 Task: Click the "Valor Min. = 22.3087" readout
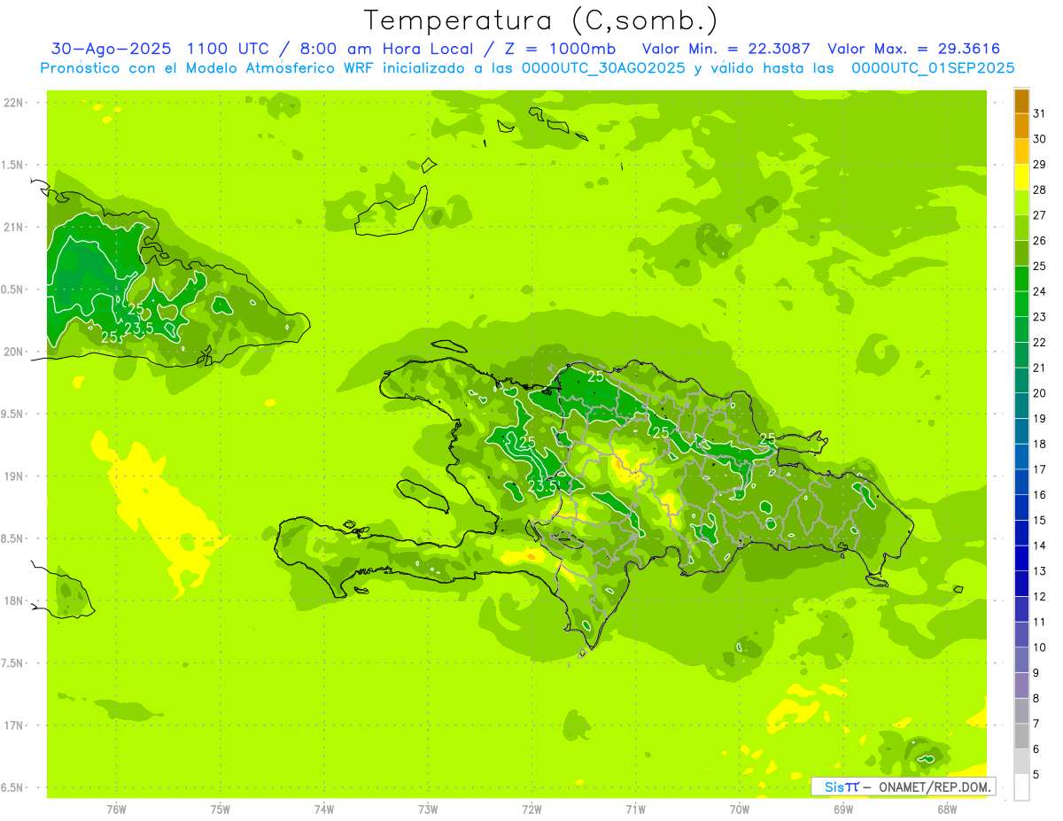[x=726, y=49]
